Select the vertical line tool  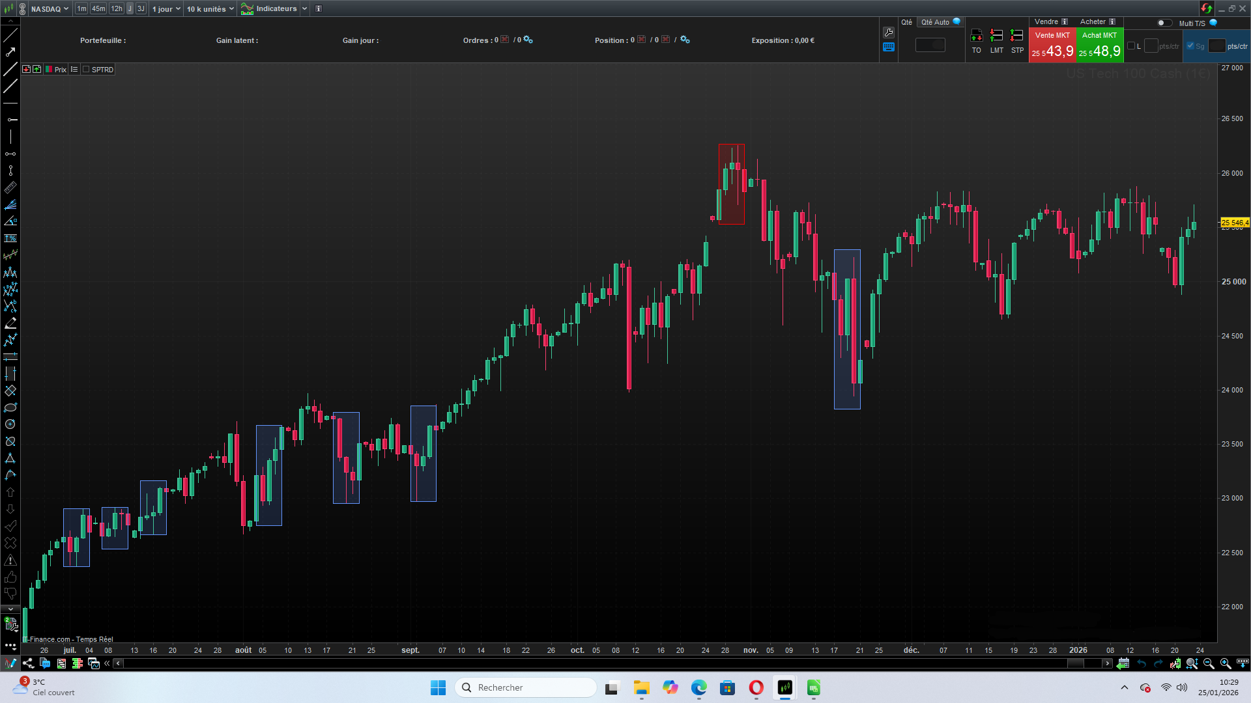[10, 137]
